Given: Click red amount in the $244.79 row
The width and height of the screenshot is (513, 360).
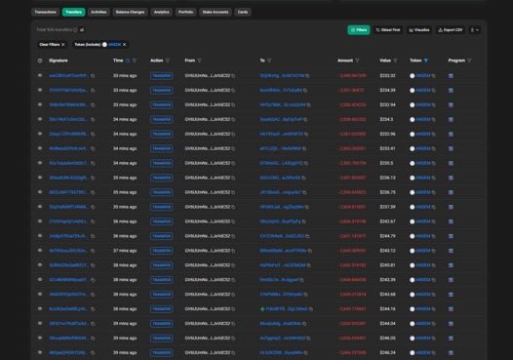Looking at the screenshot, I should [352, 236].
